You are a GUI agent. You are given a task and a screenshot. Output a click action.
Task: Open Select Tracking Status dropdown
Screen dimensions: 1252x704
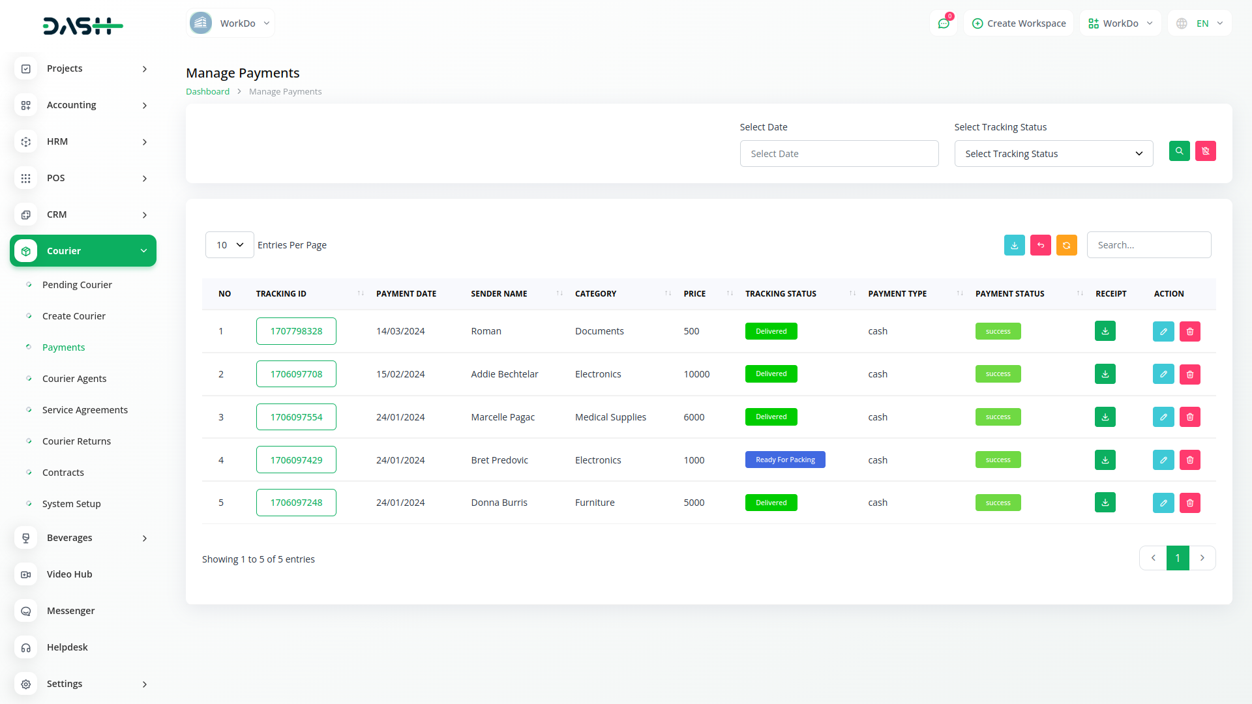coord(1053,154)
